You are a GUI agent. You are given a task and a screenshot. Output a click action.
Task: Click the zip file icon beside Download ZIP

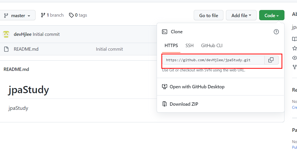165,104
